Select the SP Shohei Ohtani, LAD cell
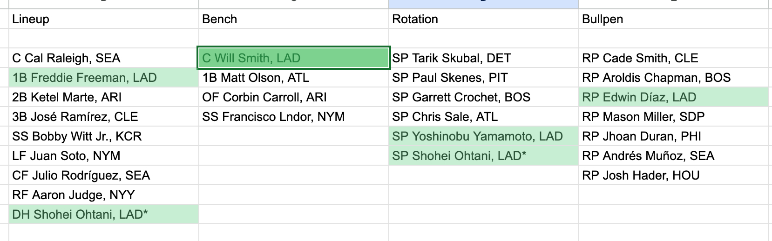This screenshot has width=772, height=241. (x=483, y=156)
